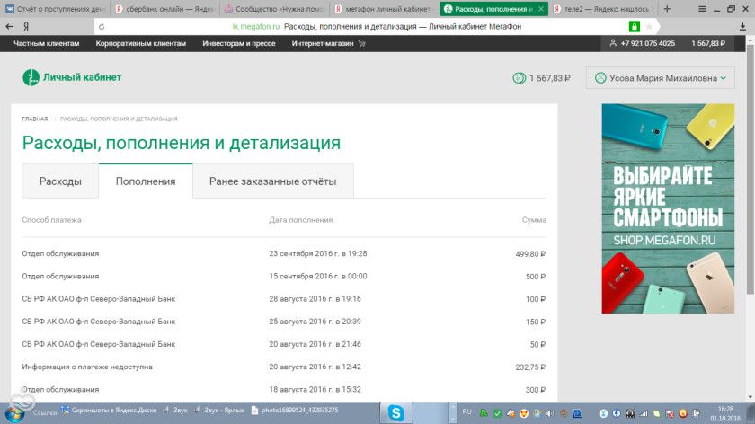The height and width of the screenshot is (424, 755).
Task: Click the Дата пополнения column header
Action: click(301, 220)
